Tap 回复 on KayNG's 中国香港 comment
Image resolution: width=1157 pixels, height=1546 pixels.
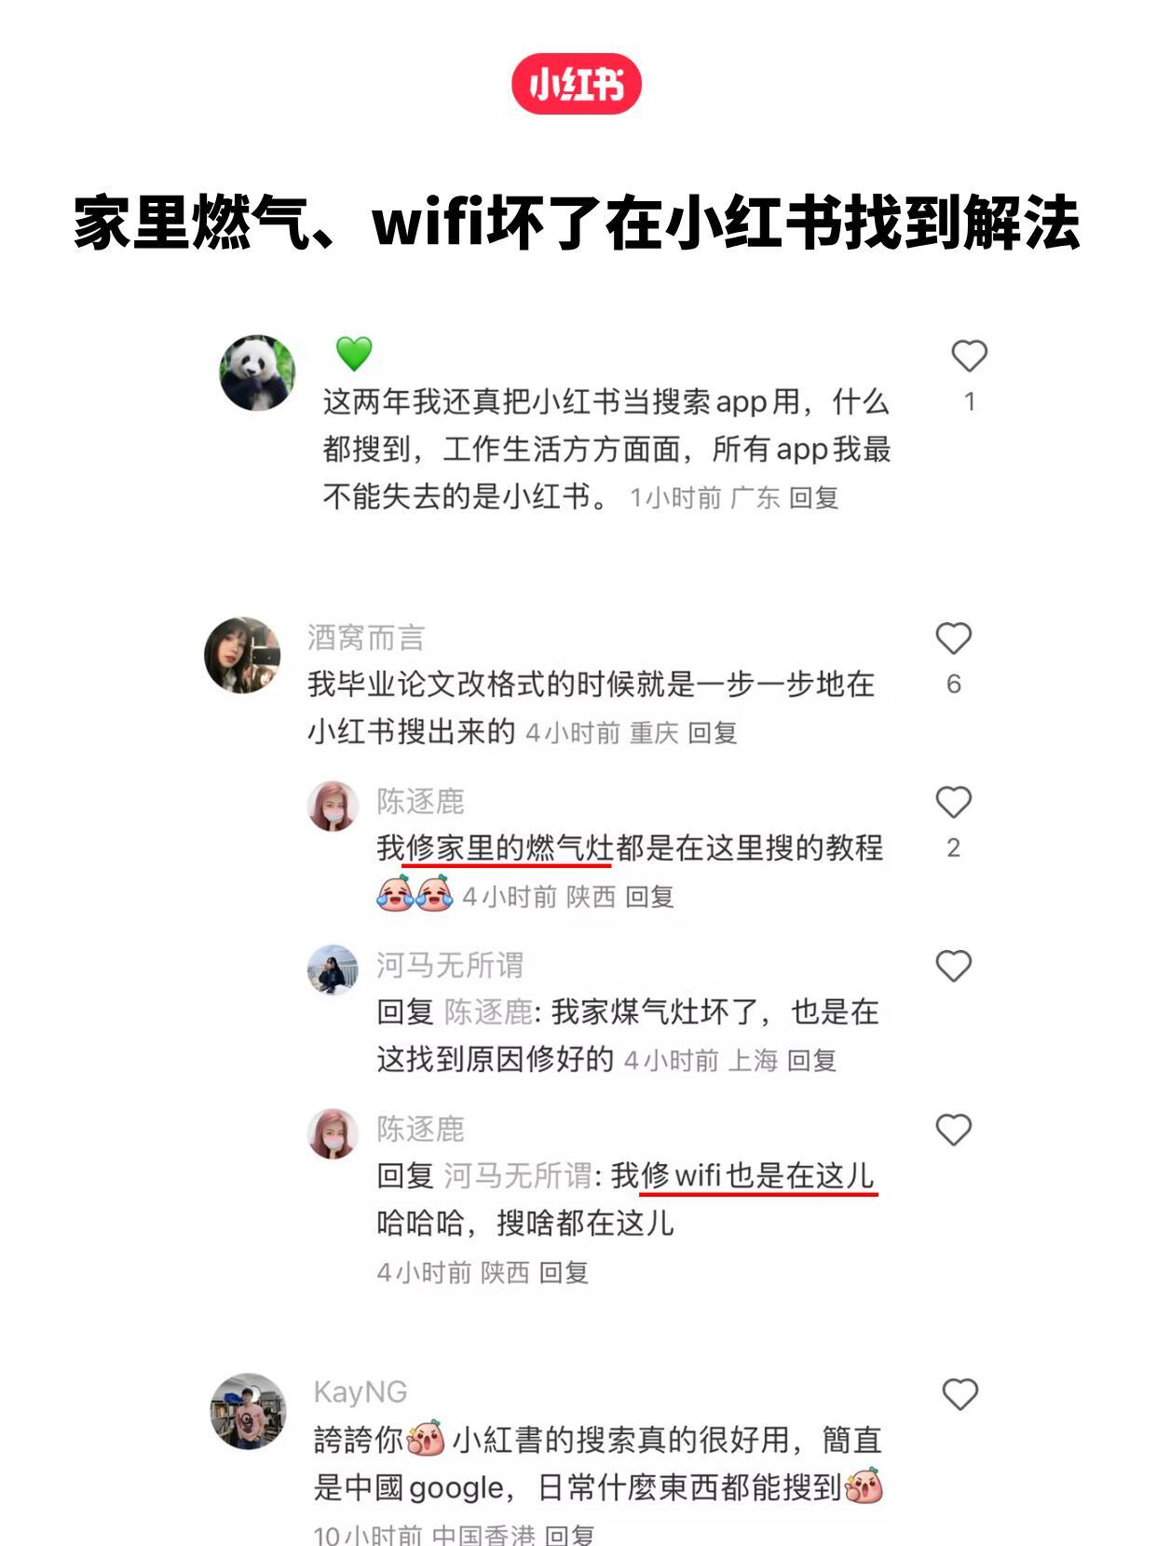(568, 1534)
